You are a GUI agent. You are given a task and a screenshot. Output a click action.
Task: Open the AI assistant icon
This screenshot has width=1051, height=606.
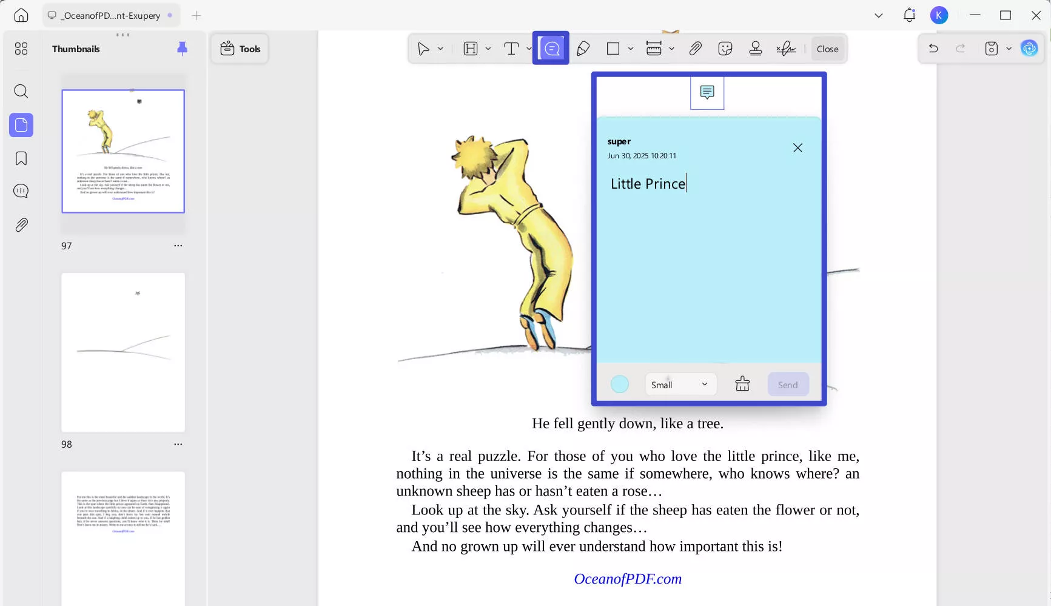click(x=1029, y=49)
